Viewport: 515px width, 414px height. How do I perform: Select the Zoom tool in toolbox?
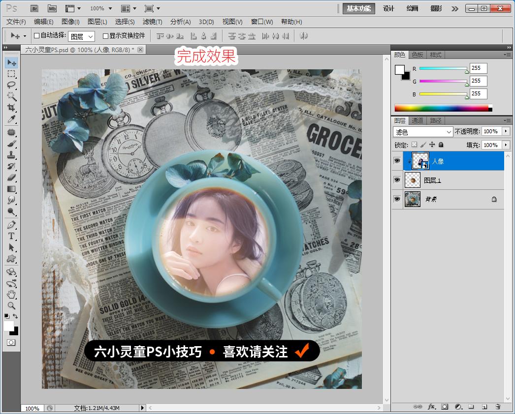[11, 305]
